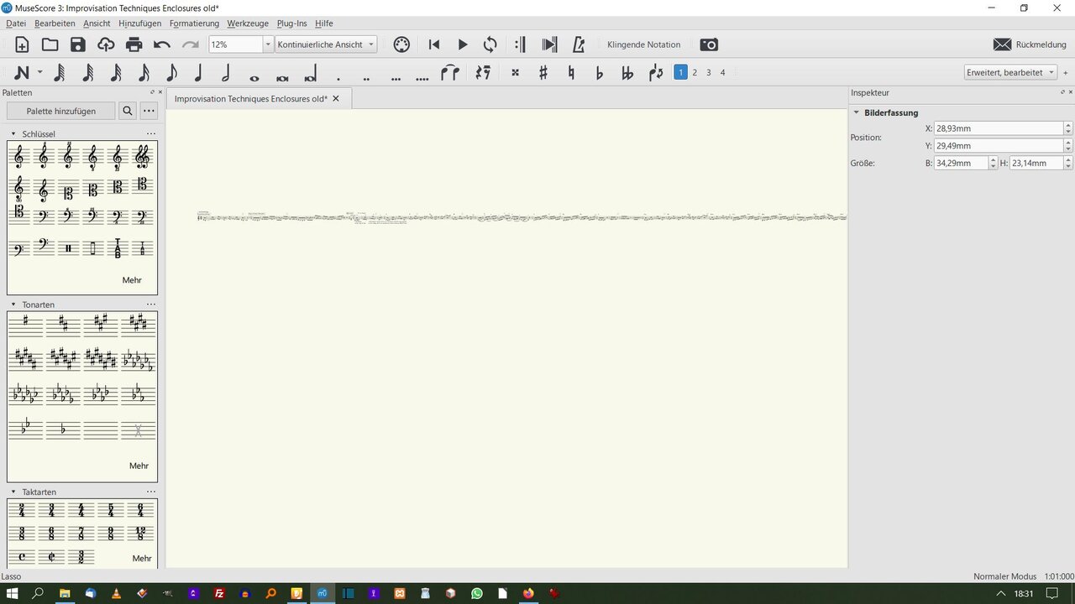The height and width of the screenshot is (604, 1075).
Task: Open the note input mode dropdown arrow
Action: point(39,73)
